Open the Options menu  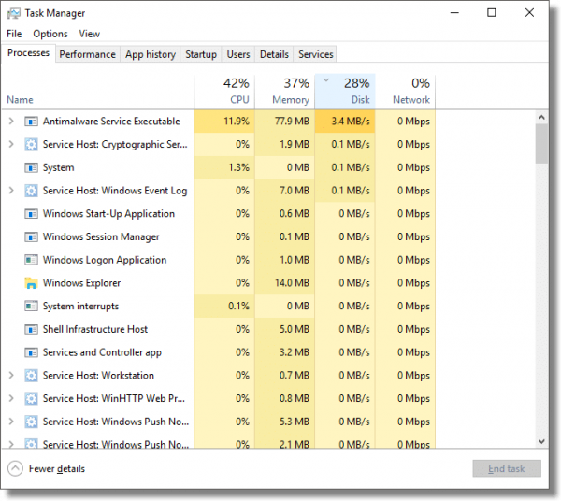click(x=50, y=34)
